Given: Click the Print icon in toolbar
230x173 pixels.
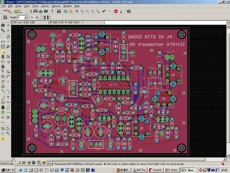Looking at the screenshot, I should [40, 11].
